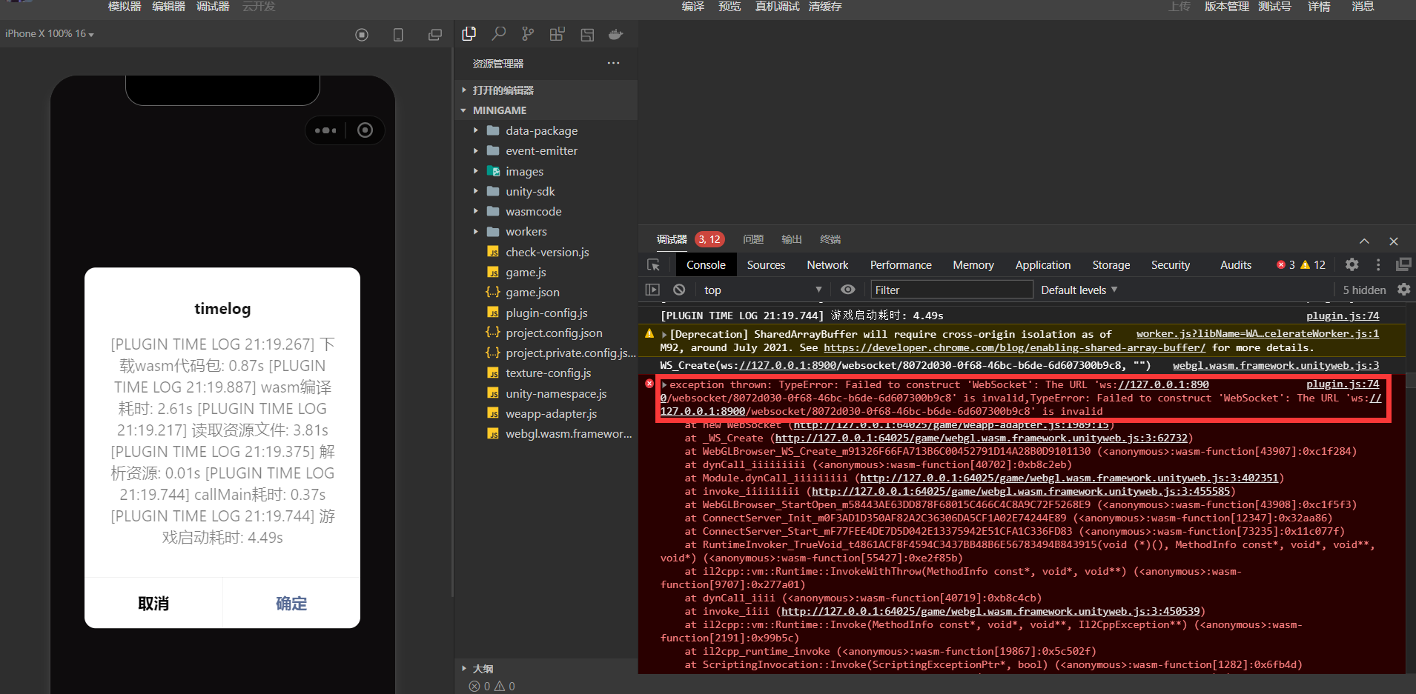
Task: Click the mini program capsule close circle
Action: click(365, 130)
